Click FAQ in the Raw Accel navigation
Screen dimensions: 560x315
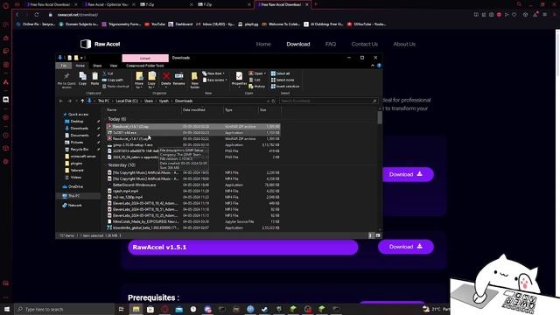point(331,44)
